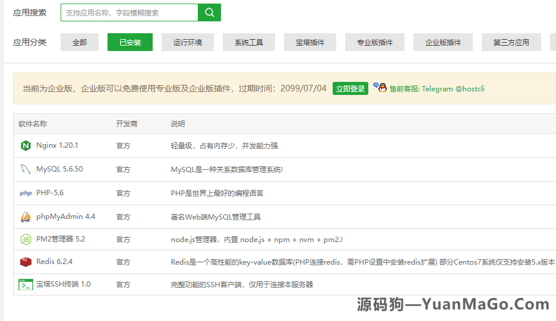Click the 完整功能的SSH客户端 description

242,284
